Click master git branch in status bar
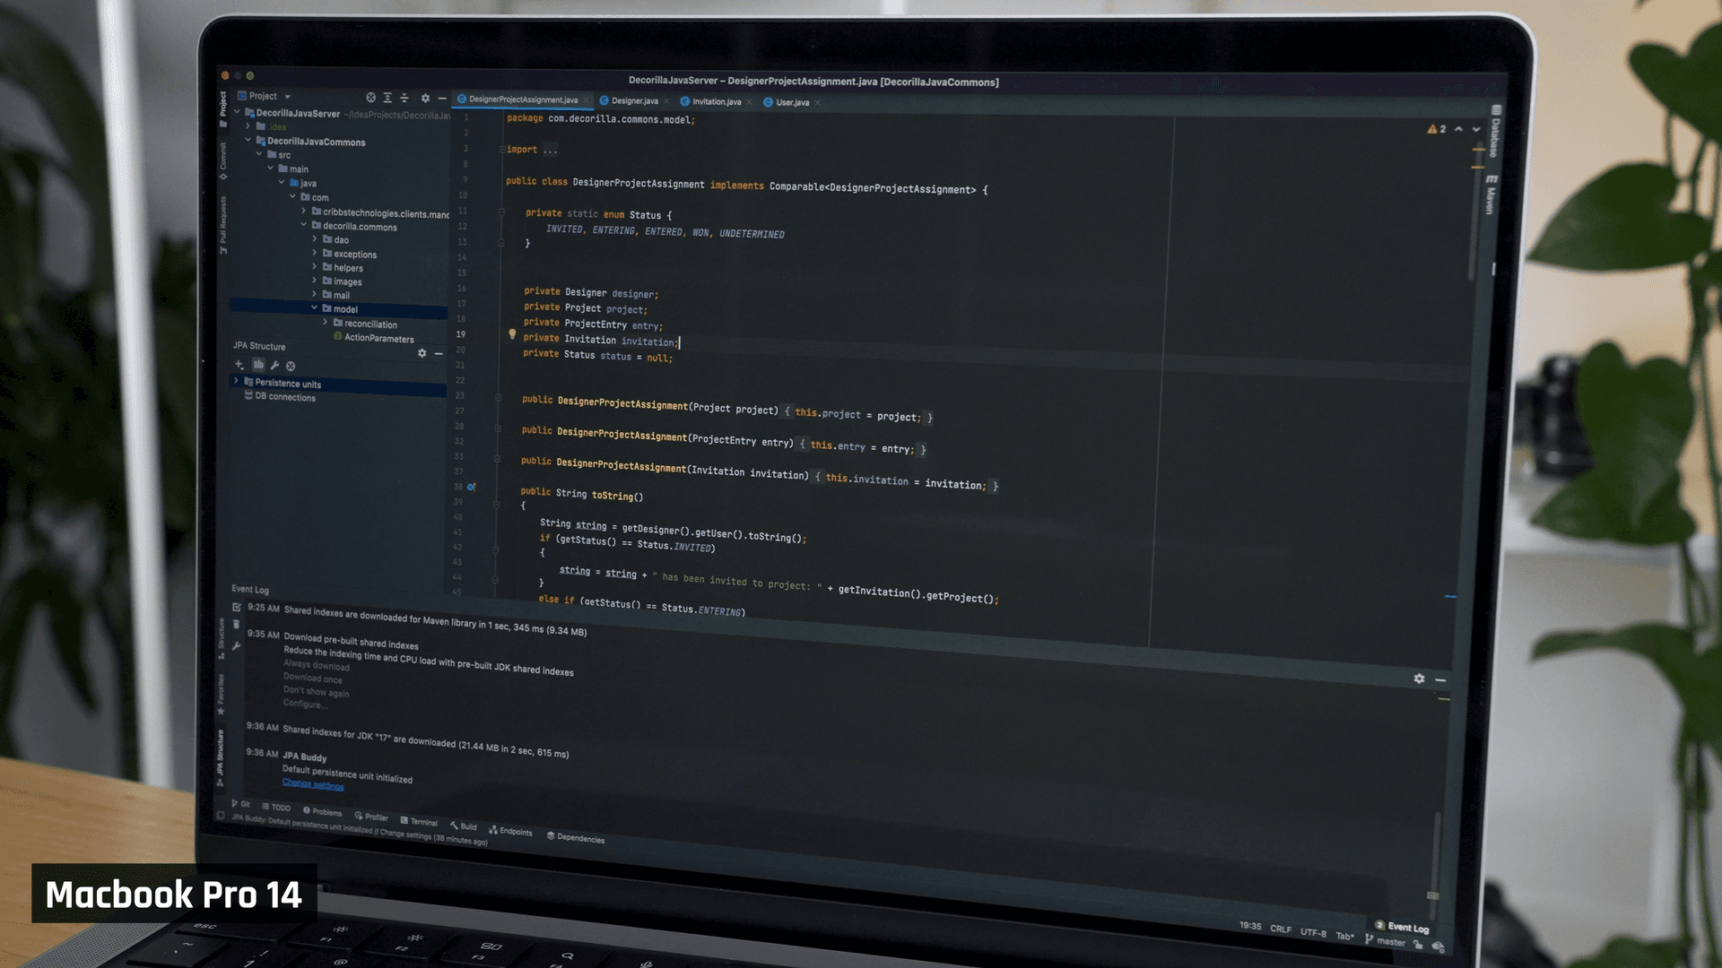The height and width of the screenshot is (968, 1722). point(1386,941)
